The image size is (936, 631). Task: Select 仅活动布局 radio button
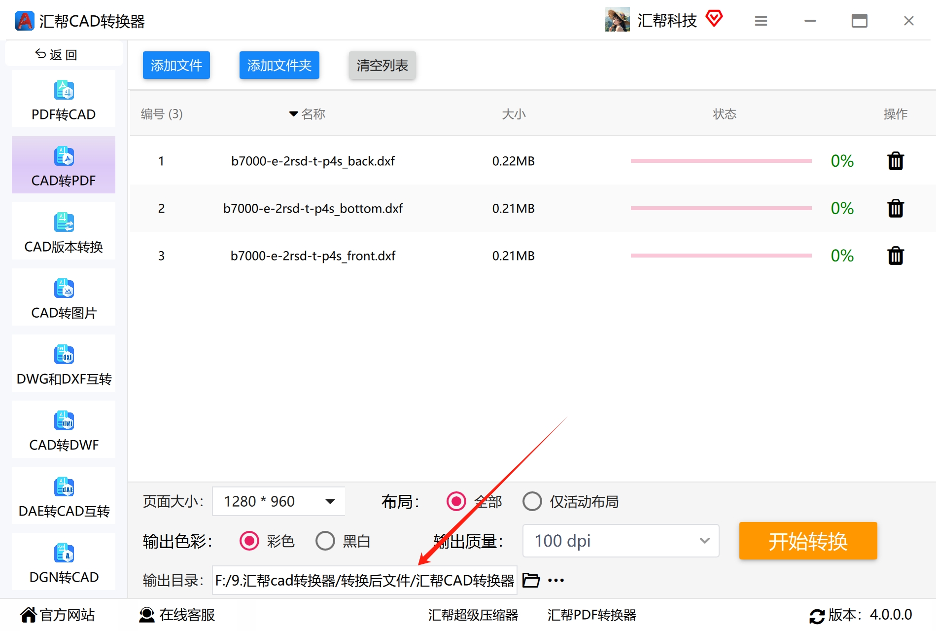pos(532,501)
